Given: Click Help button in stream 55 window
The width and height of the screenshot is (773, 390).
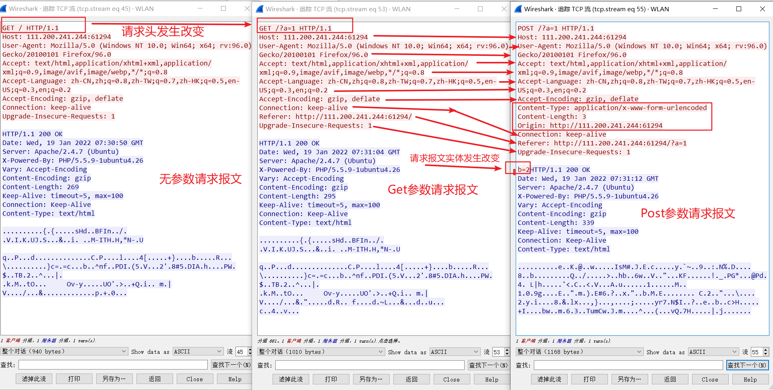Looking at the screenshot, I should (x=750, y=379).
